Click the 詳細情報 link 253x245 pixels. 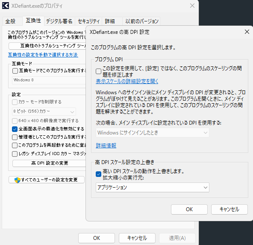coord(106,146)
